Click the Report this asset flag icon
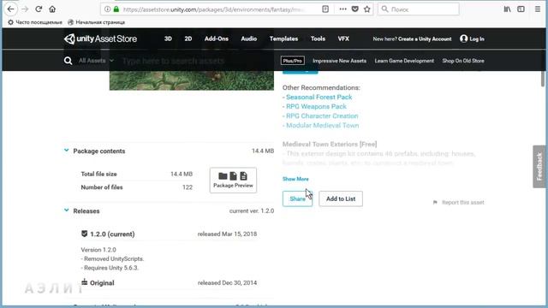The width and height of the screenshot is (548, 308). click(435, 203)
